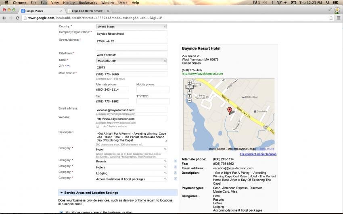The height and width of the screenshot is (214, 343).
Task: Open the baysideresort.com link in preview
Action: 202,74
